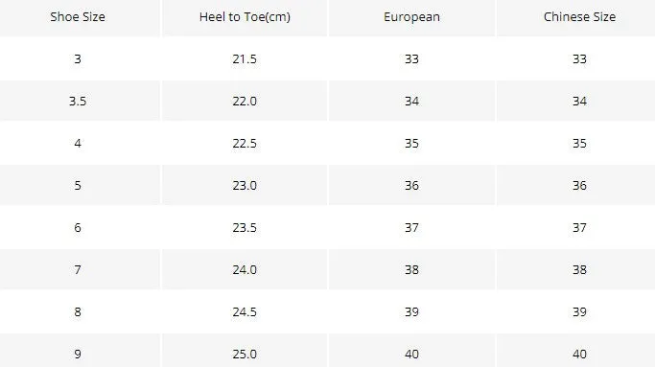
Task: Select shoe size 8 cell
Action: (78, 311)
